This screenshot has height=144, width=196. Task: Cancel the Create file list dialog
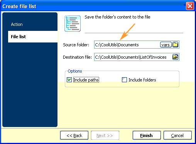pos(177,136)
